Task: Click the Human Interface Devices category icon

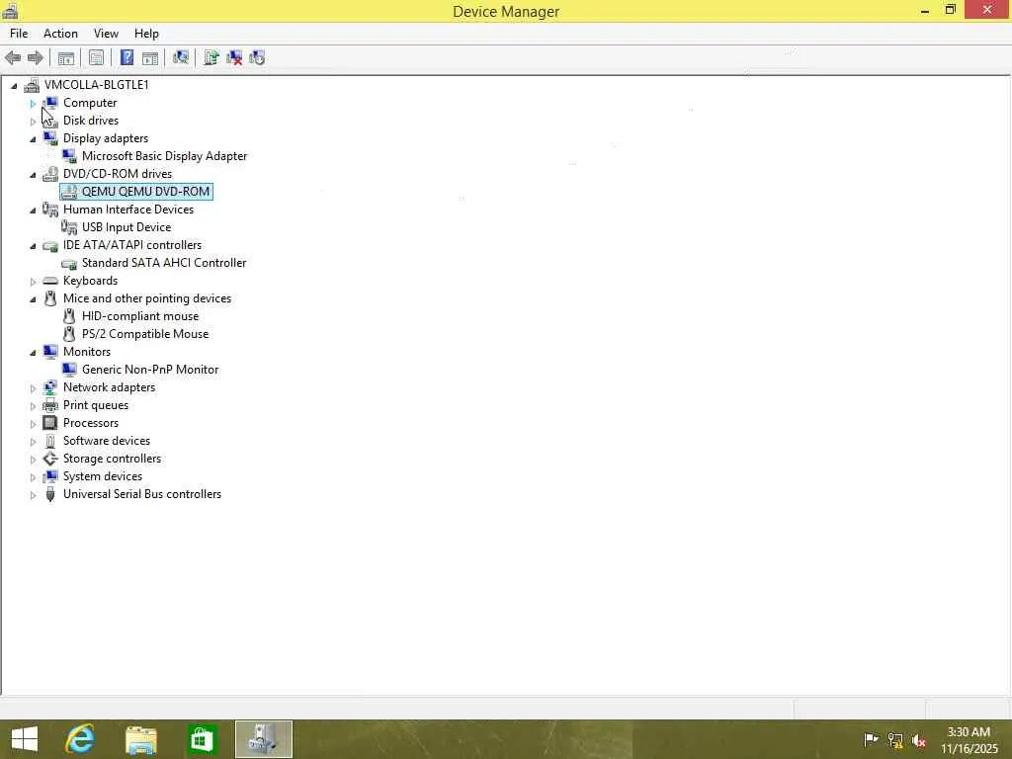Action: tap(50, 210)
